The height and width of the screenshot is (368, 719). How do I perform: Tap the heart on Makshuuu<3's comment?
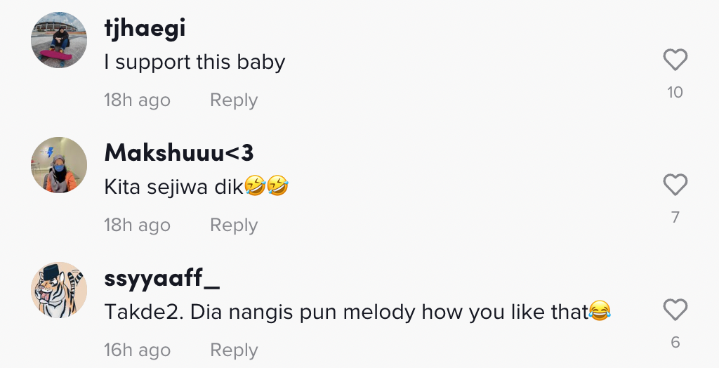coord(675,185)
